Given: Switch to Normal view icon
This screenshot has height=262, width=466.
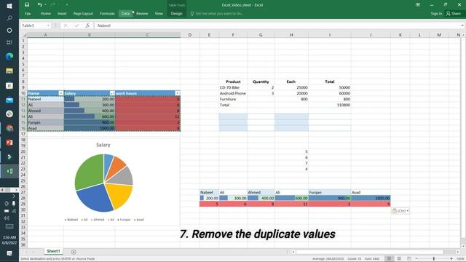Looking at the screenshot, I should (x=389, y=259).
